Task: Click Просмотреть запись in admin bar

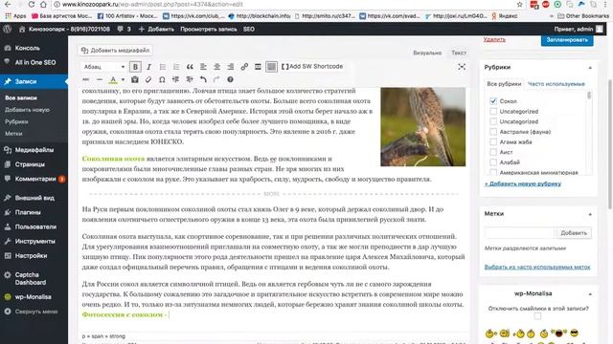Action: (x=209, y=30)
